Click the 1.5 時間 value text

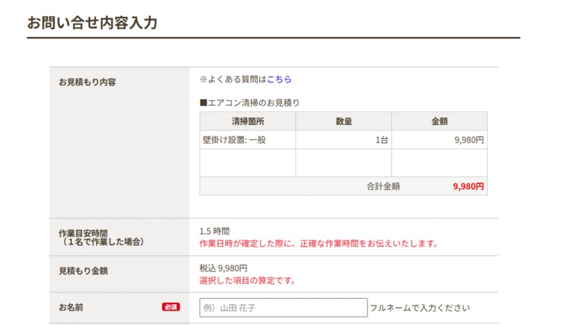click(x=214, y=231)
